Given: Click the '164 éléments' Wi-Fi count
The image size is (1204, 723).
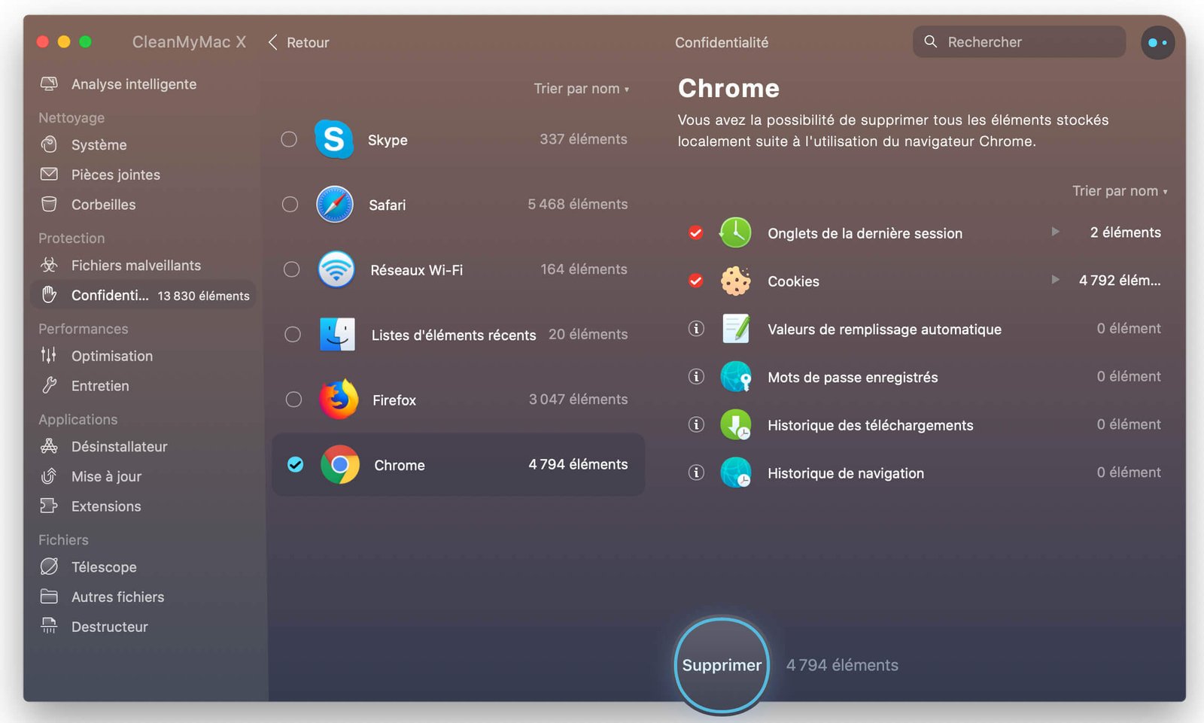Looking at the screenshot, I should coord(584,269).
